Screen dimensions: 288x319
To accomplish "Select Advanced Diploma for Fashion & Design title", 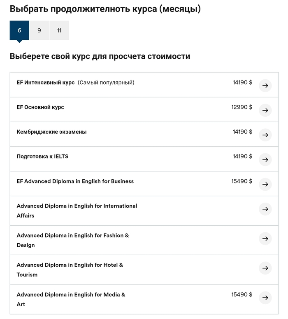I will point(73,240).
